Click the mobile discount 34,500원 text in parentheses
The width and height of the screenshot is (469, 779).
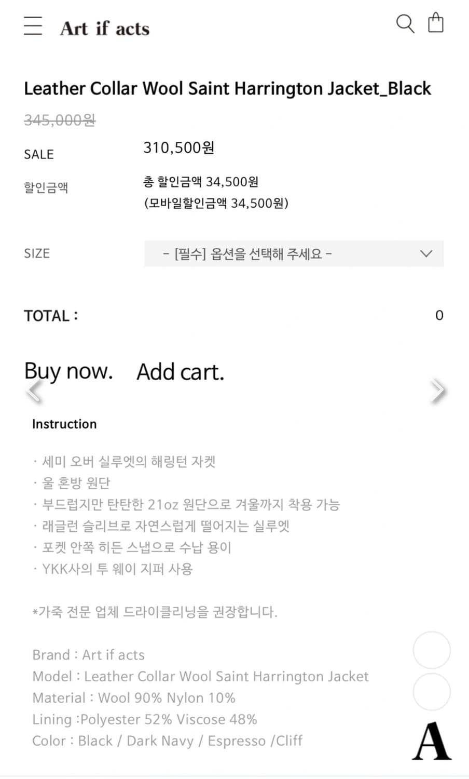216,203
